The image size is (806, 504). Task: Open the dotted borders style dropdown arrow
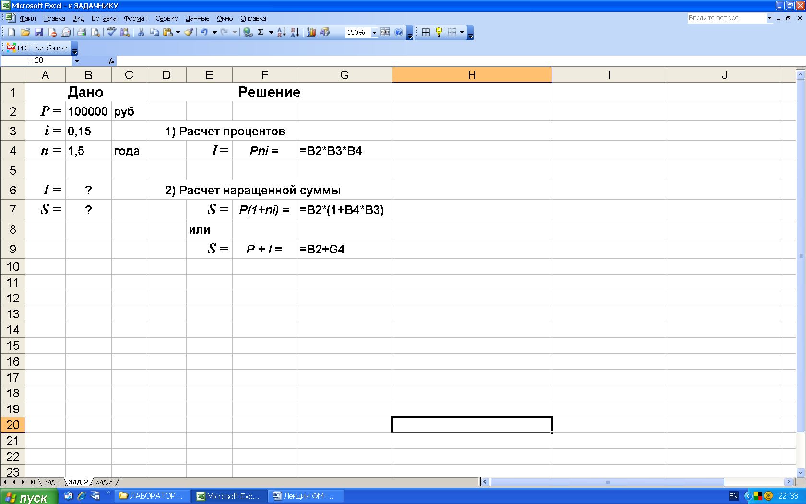(462, 32)
